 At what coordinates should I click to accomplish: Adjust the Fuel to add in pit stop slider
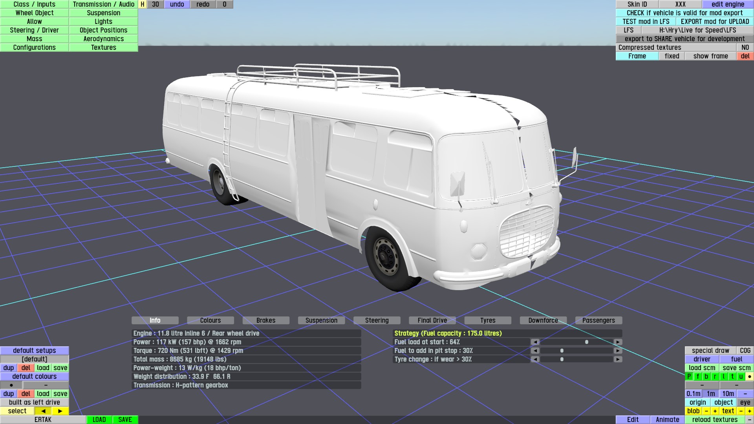562,351
